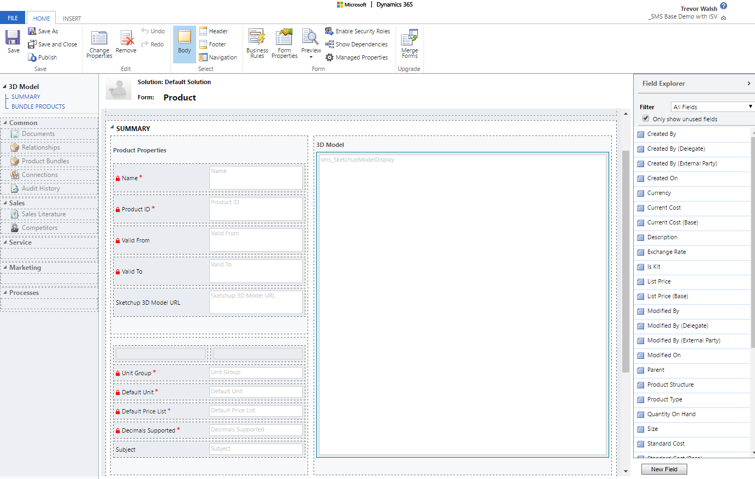Select the Header area

(x=214, y=31)
